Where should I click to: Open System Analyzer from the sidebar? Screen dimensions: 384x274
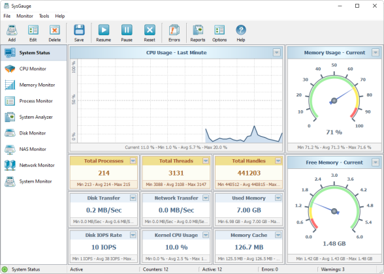tap(33, 117)
